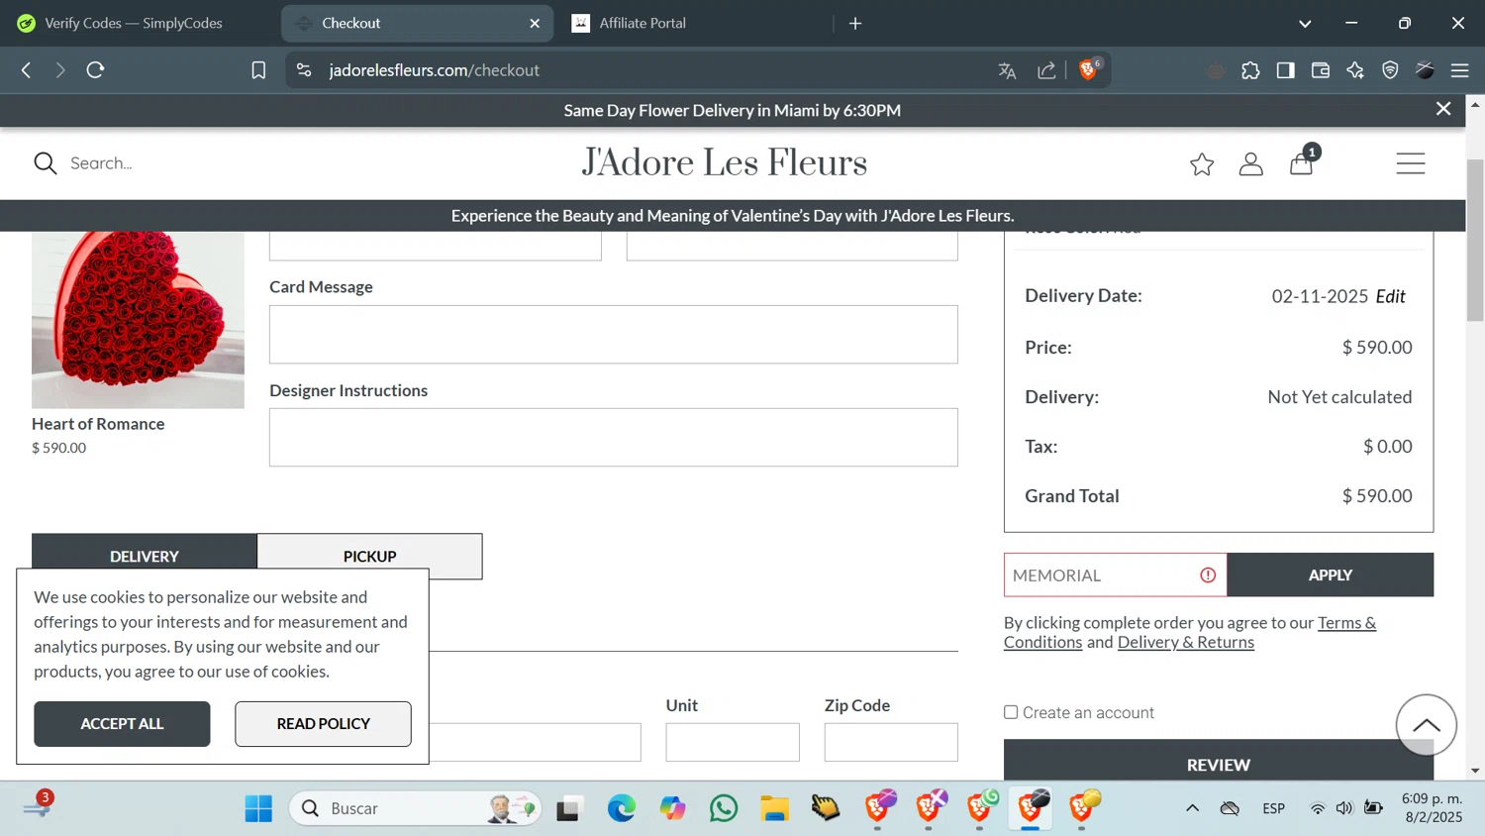Open Brave Wallet icon
The height and width of the screenshot is (836, 1485).
click(x=1321, y=70)
